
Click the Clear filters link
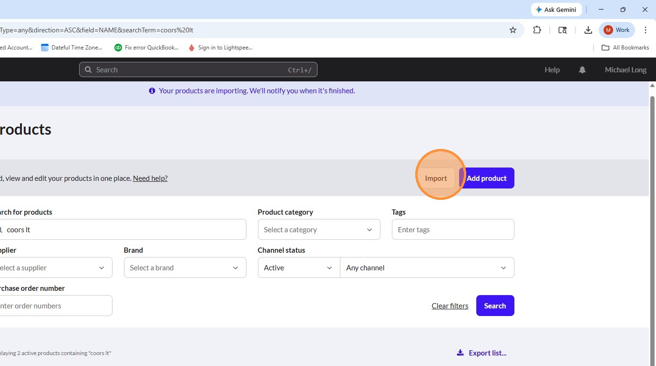(x=450, y=306)
